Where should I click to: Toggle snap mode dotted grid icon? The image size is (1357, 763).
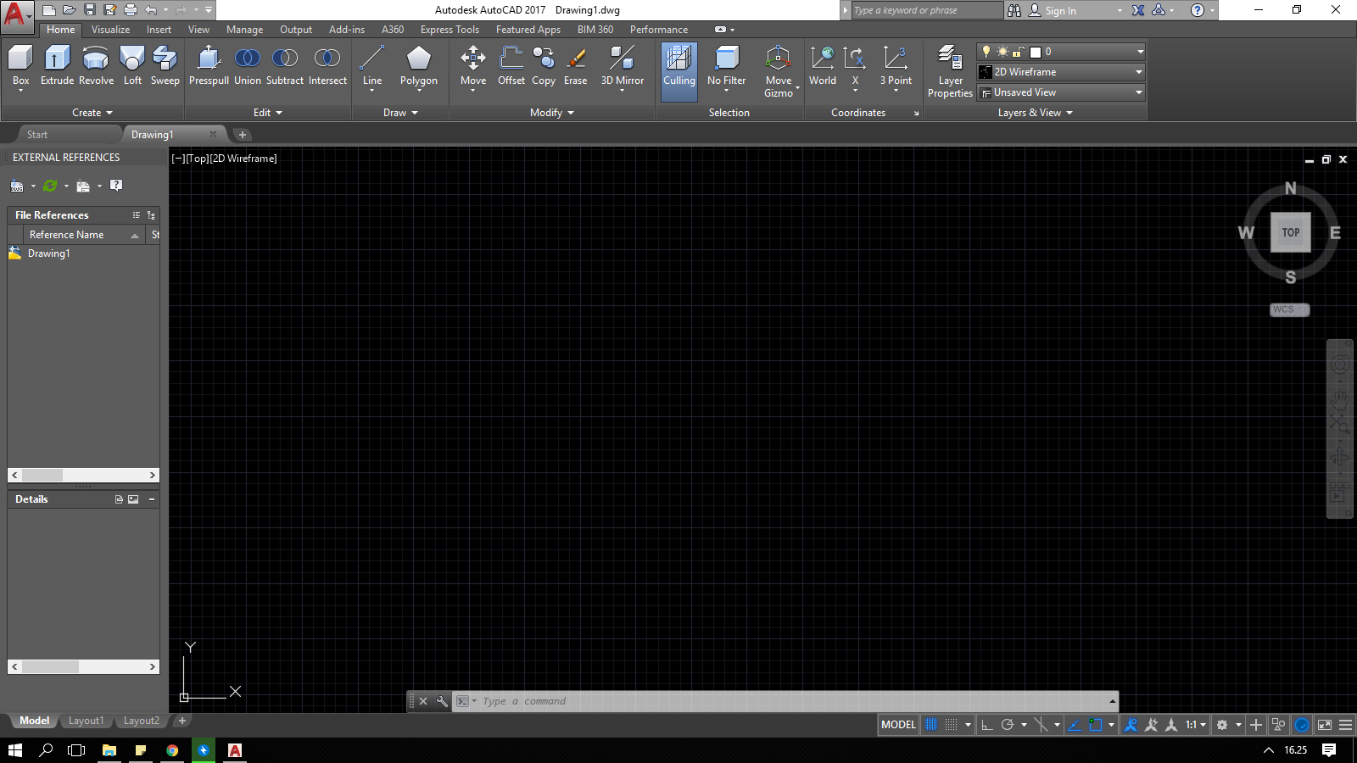952,725
